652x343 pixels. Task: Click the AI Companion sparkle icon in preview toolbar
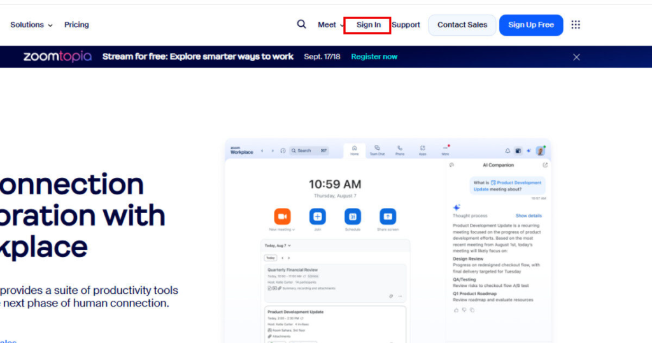[x=528, y=150]
